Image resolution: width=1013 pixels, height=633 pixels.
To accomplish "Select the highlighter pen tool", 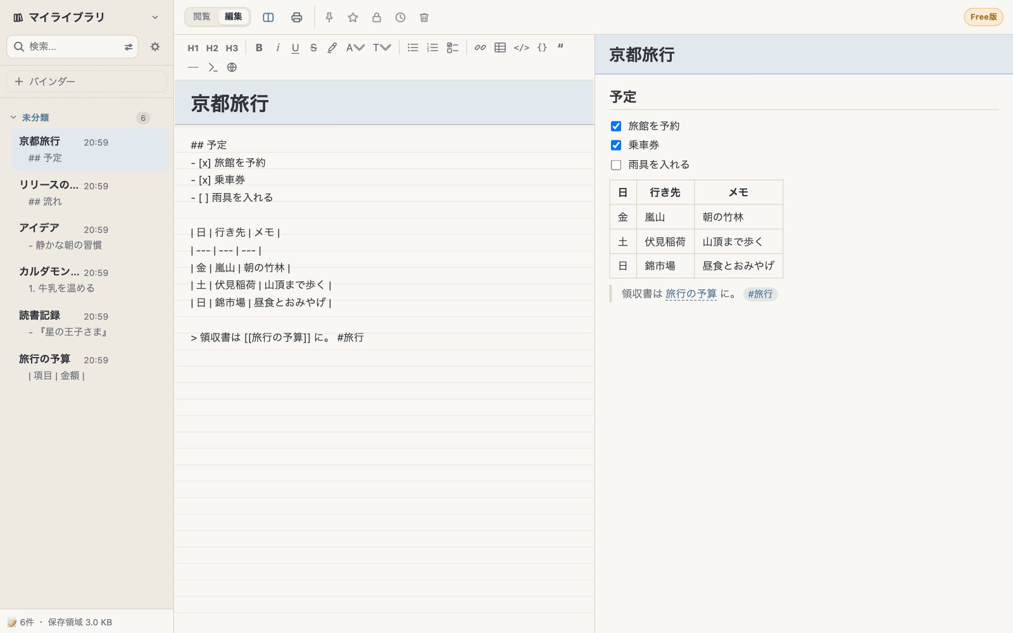I will (x=332, y=47).
